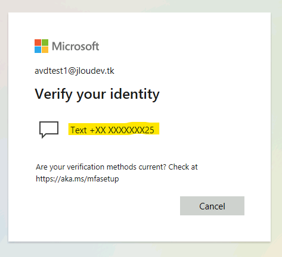Click the blue square of Microsoft logo
Viewport: 282px width, 257px height.
pyautogui.click(x=38, y=49)
